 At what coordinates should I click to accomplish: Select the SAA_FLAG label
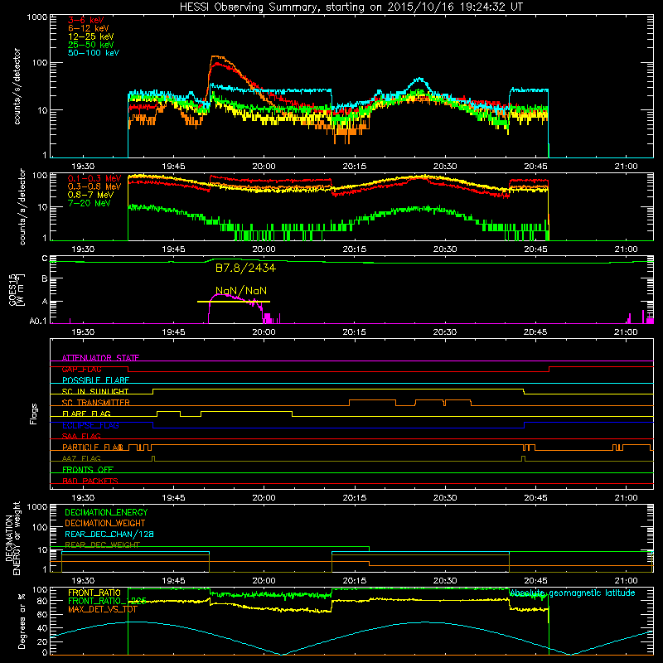pyautogui.click(x=81, y=436)
